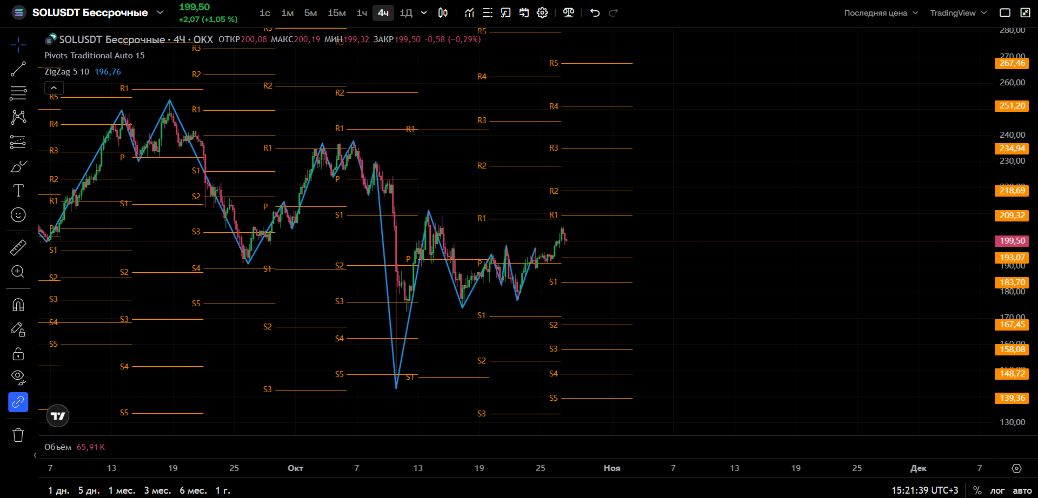Open chart settings gear in top toolbar
The height and width of the screenshot is (498, 1038).
pos(542,13)
